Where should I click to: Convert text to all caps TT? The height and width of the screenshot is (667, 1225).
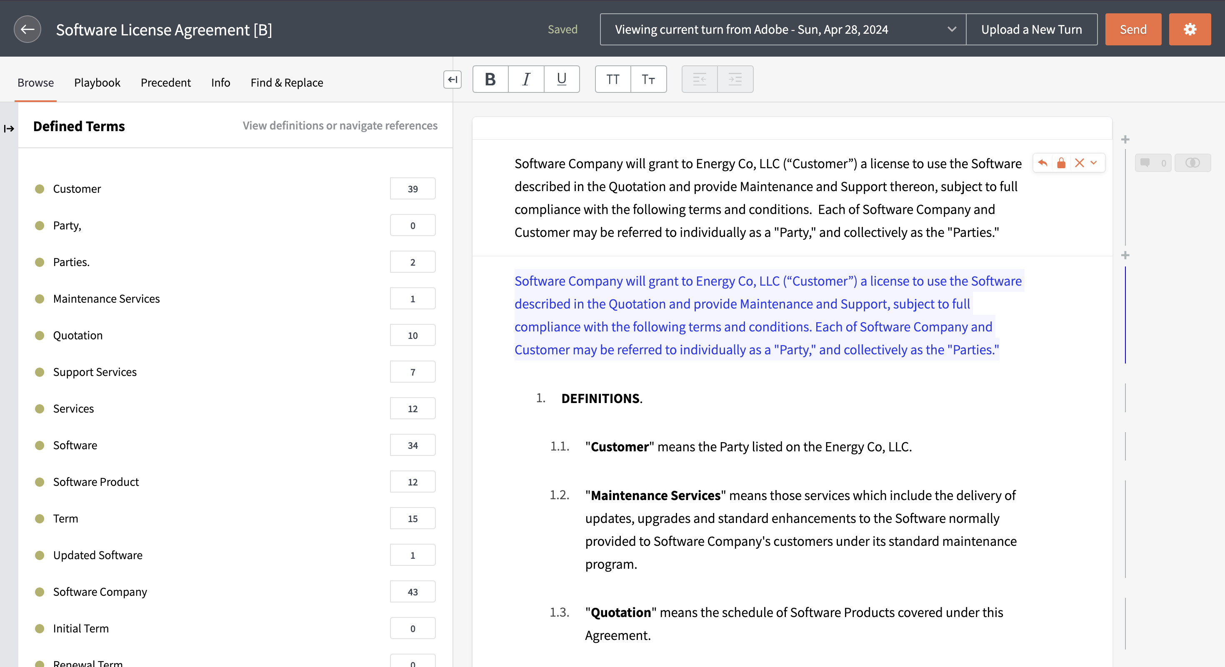pos(613,80)
